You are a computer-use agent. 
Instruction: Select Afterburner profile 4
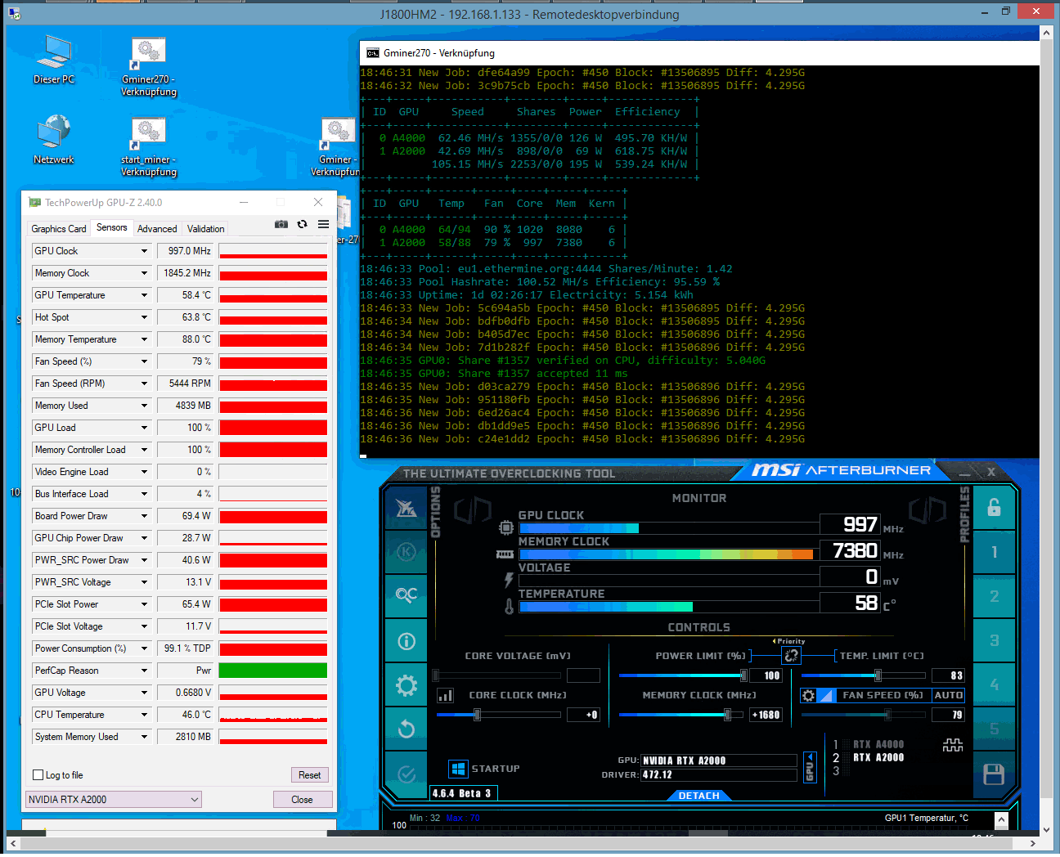point(995,684)
